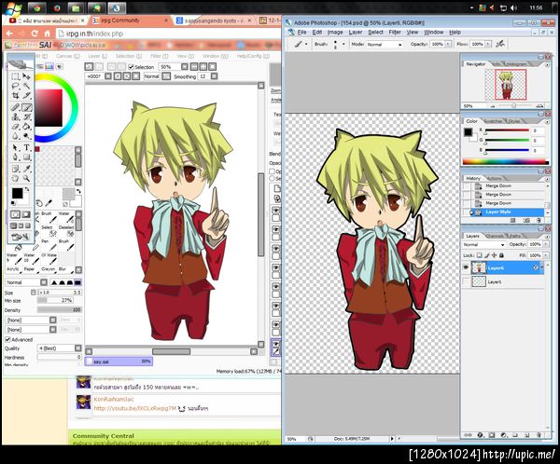
Task: Select the Crop tool
Action: 15,96
